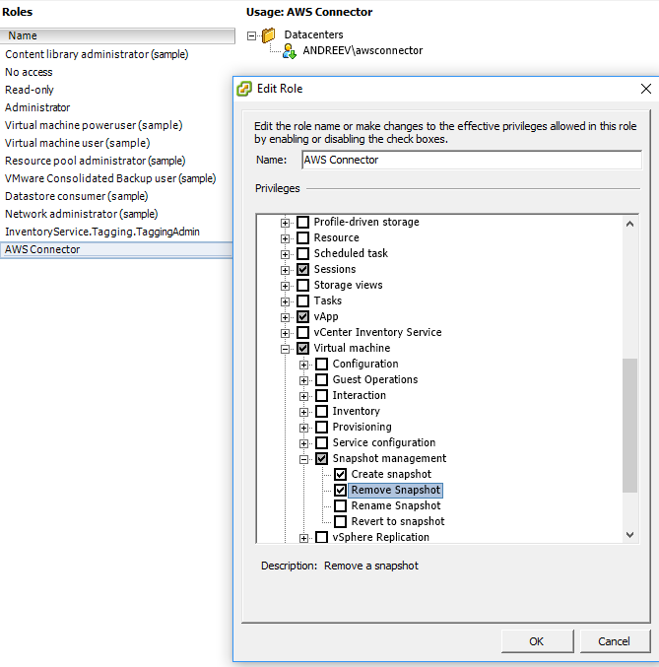Click OK to save the role
659x667 pixels.
pyautogui.click(x=537, y=641)
